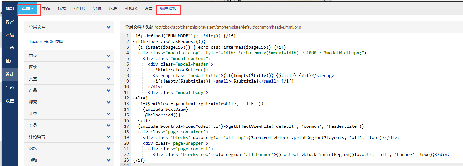Image resolution: width=463 pixels, height=166 pixels.
Task: Select the 头部 file link
Action: click(x=48, y=41)
